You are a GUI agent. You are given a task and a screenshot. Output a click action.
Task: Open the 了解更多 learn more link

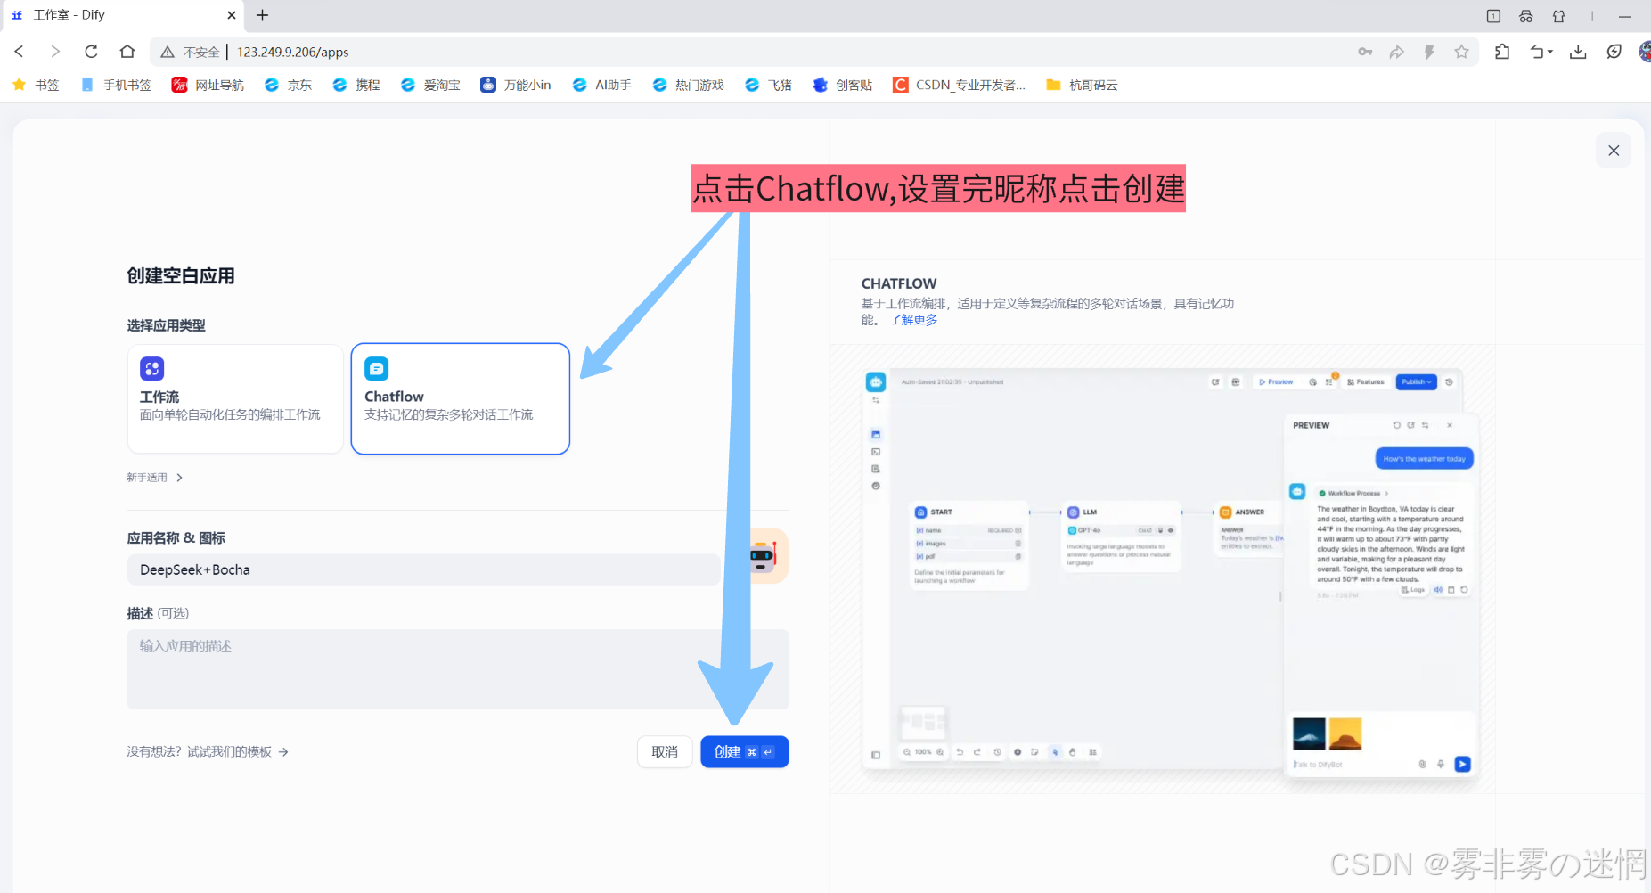913,320
